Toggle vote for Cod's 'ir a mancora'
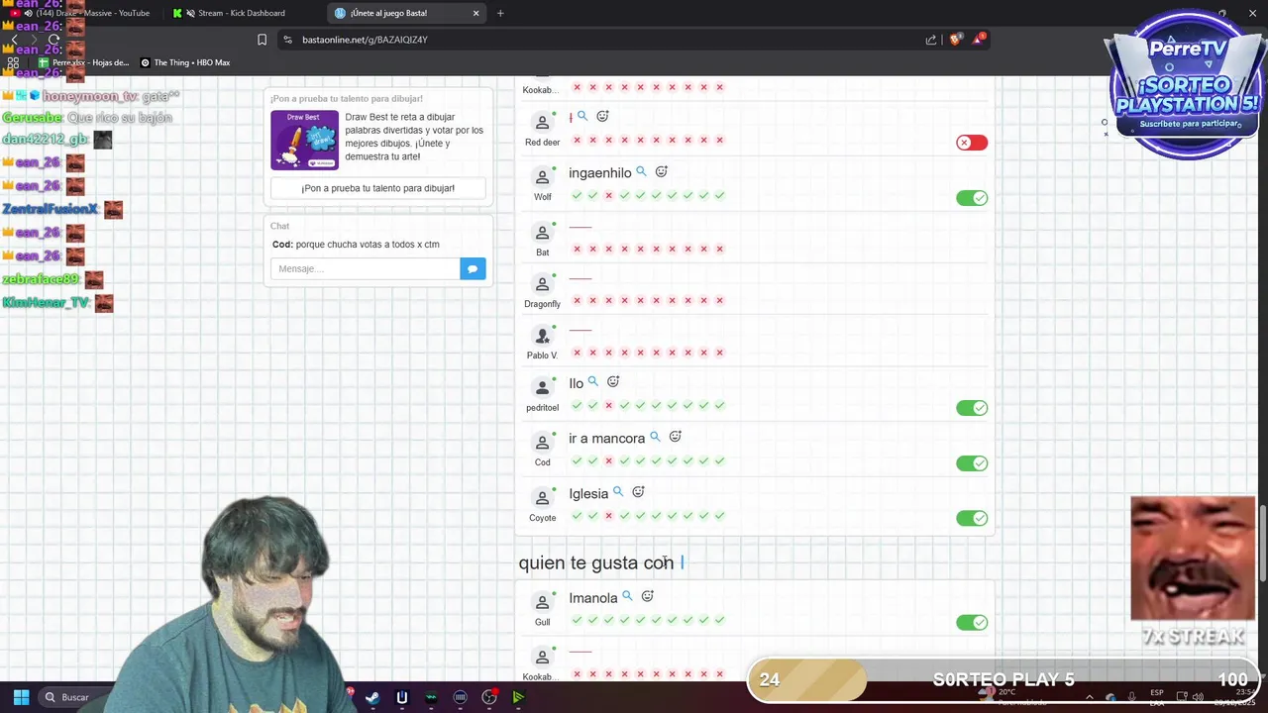This screenshot has height=713, width=1268. (x=972, y=463)
